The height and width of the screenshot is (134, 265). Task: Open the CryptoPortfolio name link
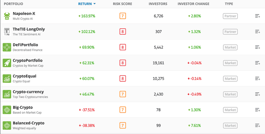28,60
